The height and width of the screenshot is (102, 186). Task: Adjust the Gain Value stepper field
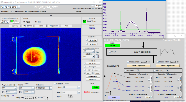[x=70, y=97]
